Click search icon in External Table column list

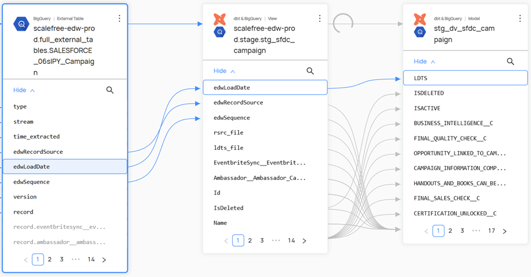click(110, 90)
